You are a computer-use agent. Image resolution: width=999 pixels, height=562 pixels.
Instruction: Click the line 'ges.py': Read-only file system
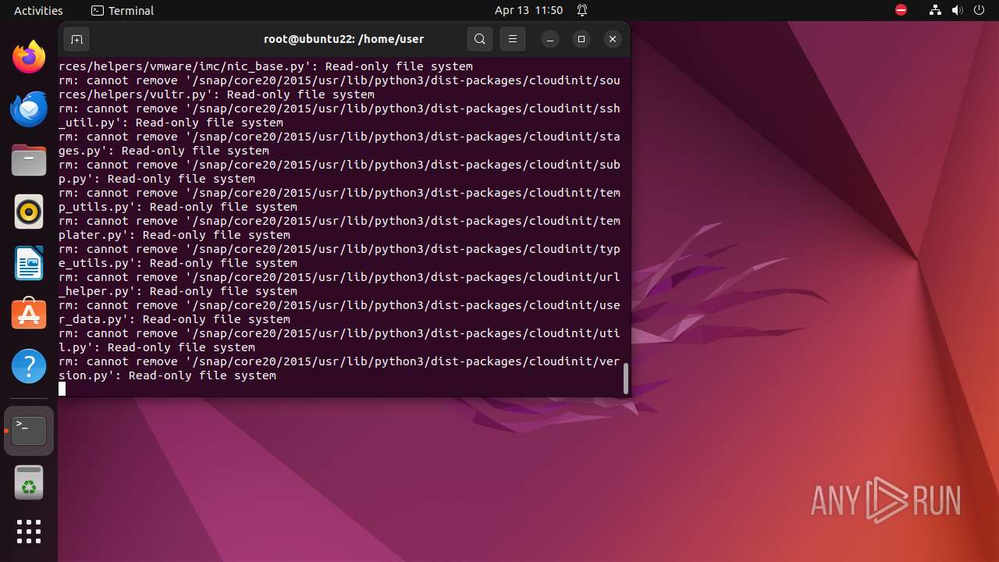pos(164,151)
